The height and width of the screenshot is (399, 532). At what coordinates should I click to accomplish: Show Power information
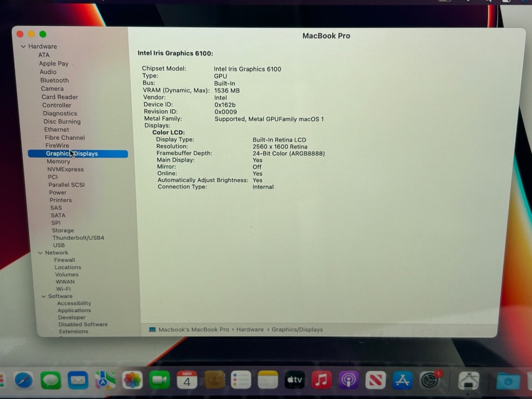click(x=58, y=193)
